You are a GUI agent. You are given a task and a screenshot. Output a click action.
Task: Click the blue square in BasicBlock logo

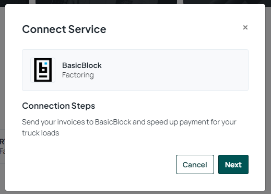pos(46,64)
